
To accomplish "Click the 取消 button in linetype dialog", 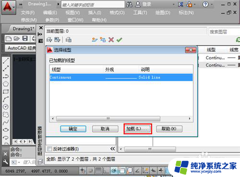I will click(x=105, y=129).
